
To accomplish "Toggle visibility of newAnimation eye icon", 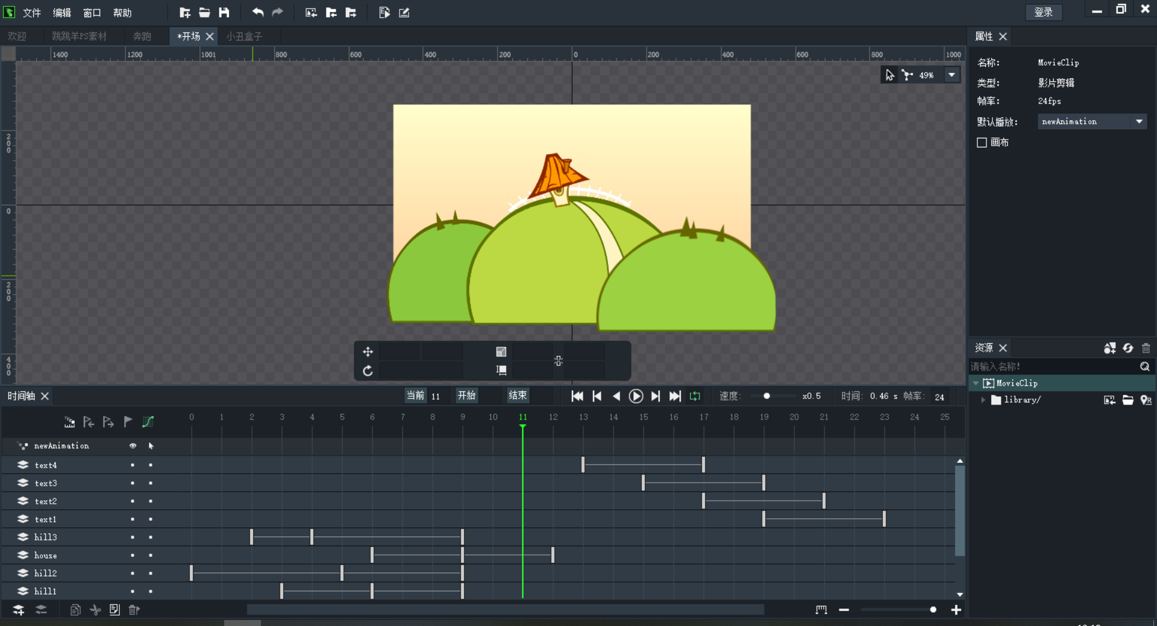I will point(133,446).
